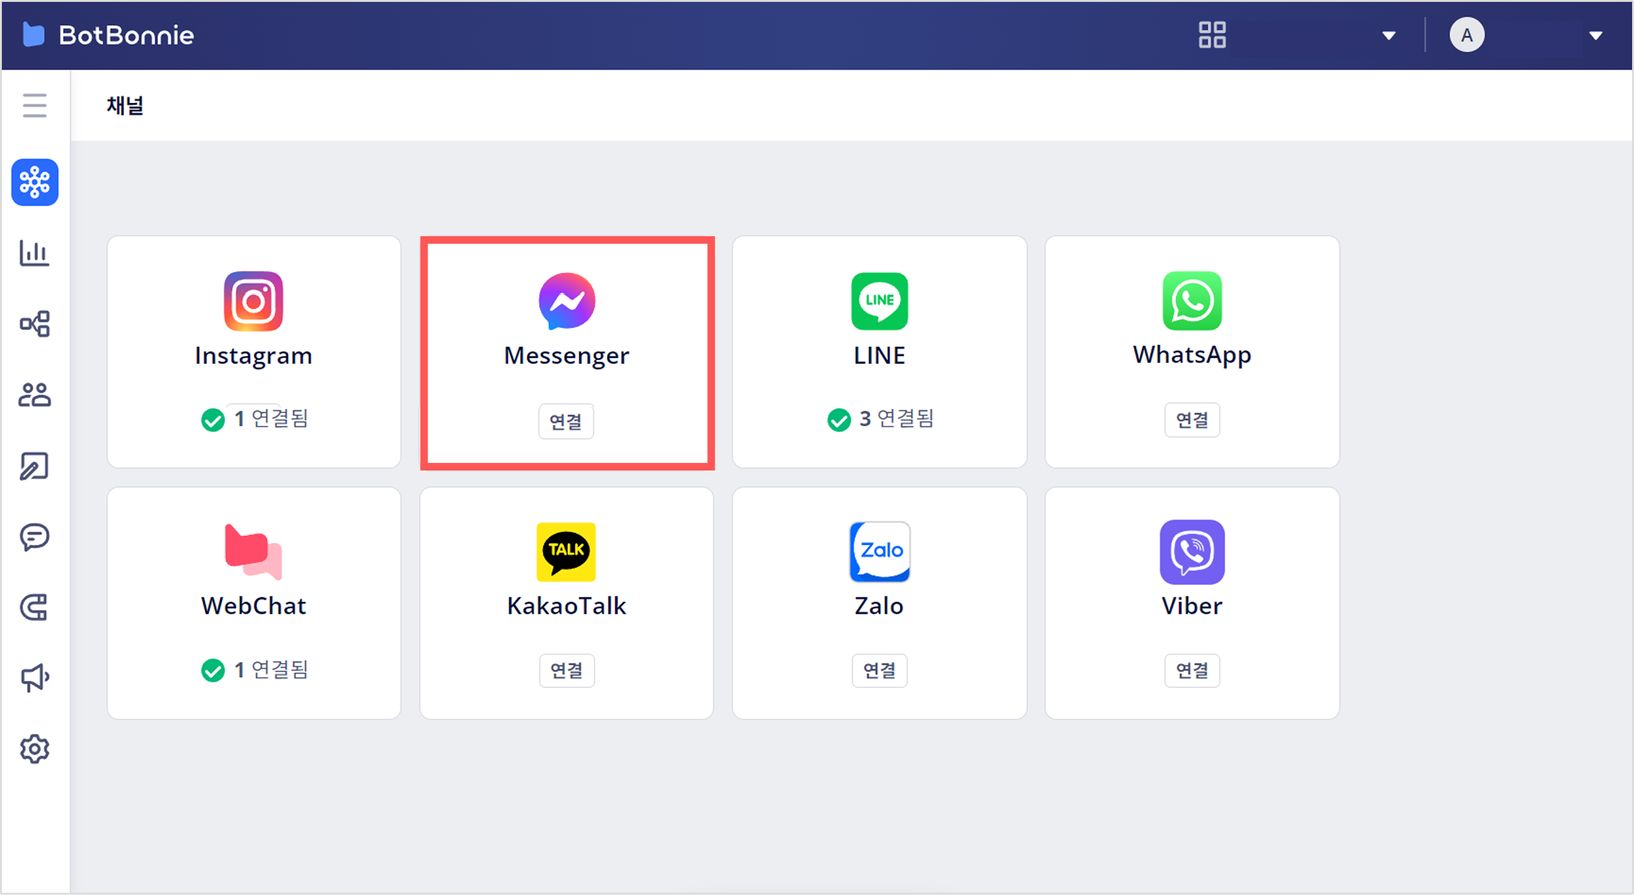The image size is (1634, 895).
Task: Expand the workspace dropdown arrow in header
Action: click(x=1389, y=35)
